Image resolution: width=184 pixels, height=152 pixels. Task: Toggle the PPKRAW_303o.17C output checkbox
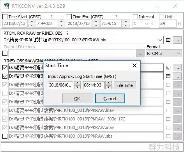(x=5, y=119)
